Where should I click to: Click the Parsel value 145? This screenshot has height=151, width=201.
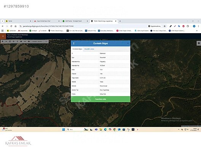pyautogui.click(x=101, y=74)
